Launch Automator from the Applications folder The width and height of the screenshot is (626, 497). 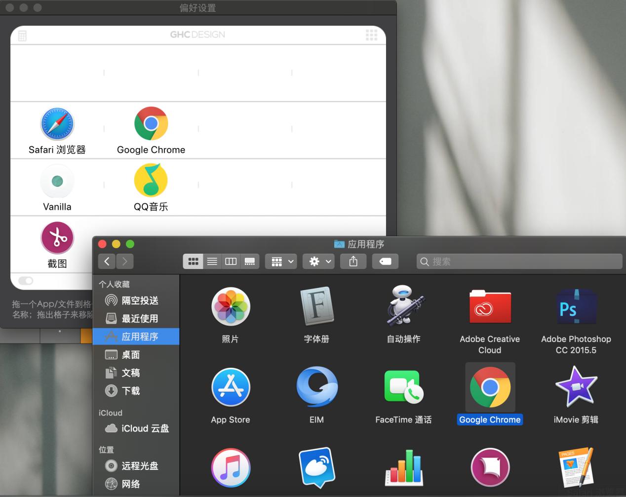pyautogui.click(x=403, y=307)
